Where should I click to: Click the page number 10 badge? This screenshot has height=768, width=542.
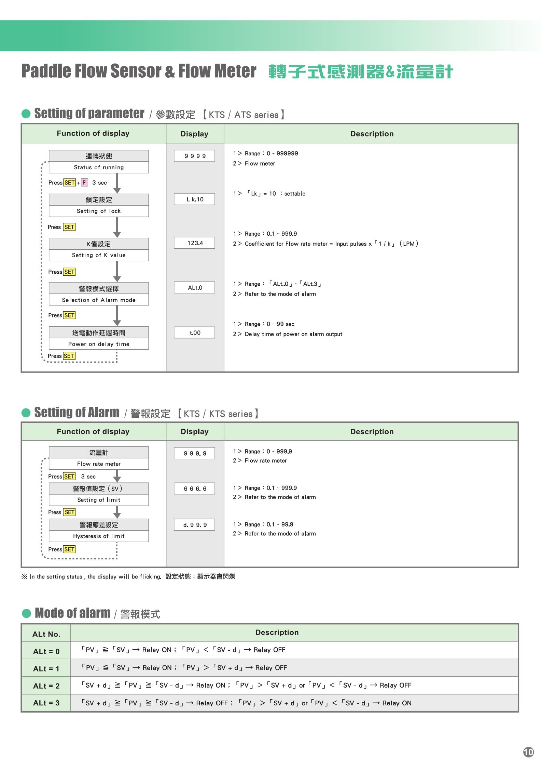(x=528, y=752)
